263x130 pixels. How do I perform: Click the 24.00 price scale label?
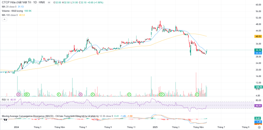258,63
